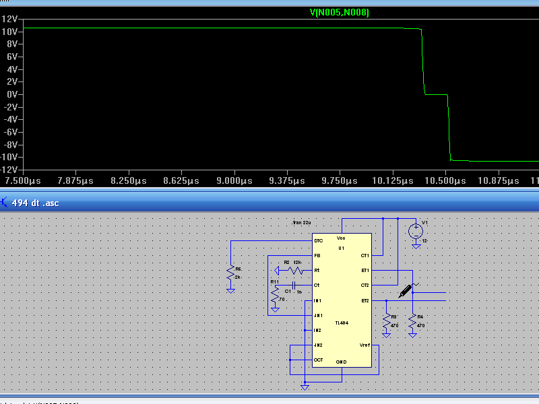This screenshot has height=404, width=539.
Task: Click the .tran 22u simulation directive
Action: [x=301, y=223]
